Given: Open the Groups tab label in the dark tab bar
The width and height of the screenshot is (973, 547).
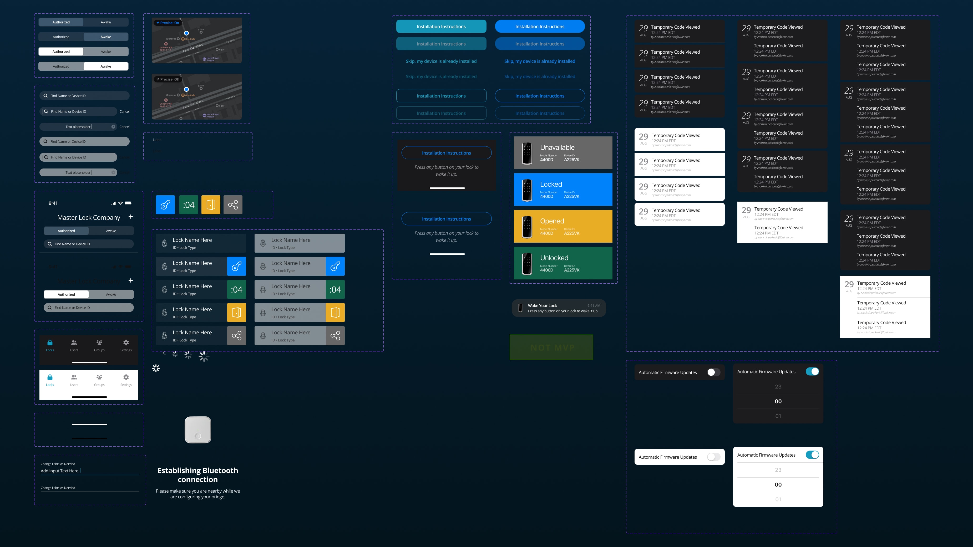Looking at the screenshot, I should click(99, 350).
